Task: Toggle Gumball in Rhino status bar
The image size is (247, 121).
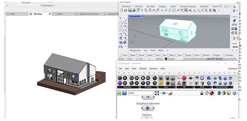Action: [x=219, y=59]
